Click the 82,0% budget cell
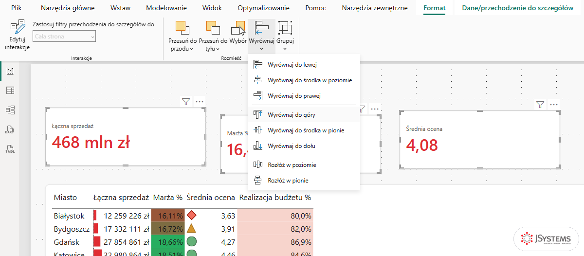The image size is (584, 256). (x=275, y=229)
